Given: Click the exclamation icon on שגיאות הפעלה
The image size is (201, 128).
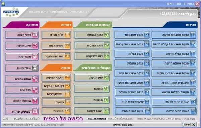Looking at the screenshot, I should pos(35,101).
